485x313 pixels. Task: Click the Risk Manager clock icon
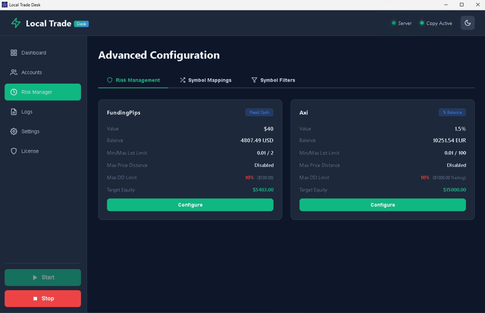pos(14,92)
